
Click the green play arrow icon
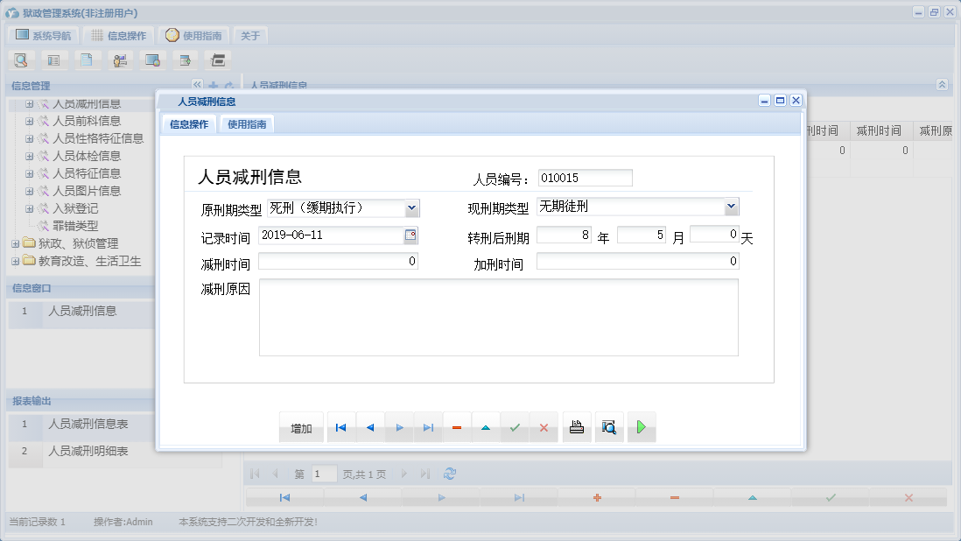point(642,428)
